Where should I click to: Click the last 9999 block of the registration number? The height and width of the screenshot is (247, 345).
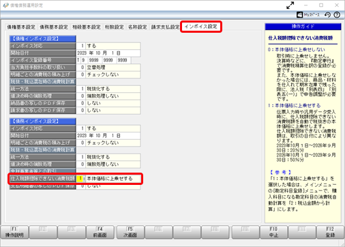pos(123,60)
